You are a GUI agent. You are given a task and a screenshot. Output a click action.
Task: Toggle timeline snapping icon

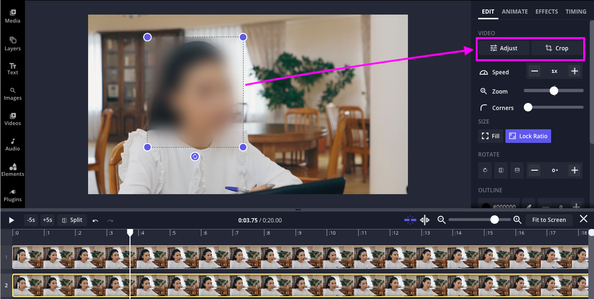[410, 220]
